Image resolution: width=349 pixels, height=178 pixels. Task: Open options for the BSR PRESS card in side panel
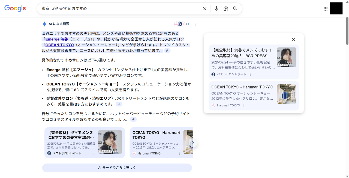250,74
